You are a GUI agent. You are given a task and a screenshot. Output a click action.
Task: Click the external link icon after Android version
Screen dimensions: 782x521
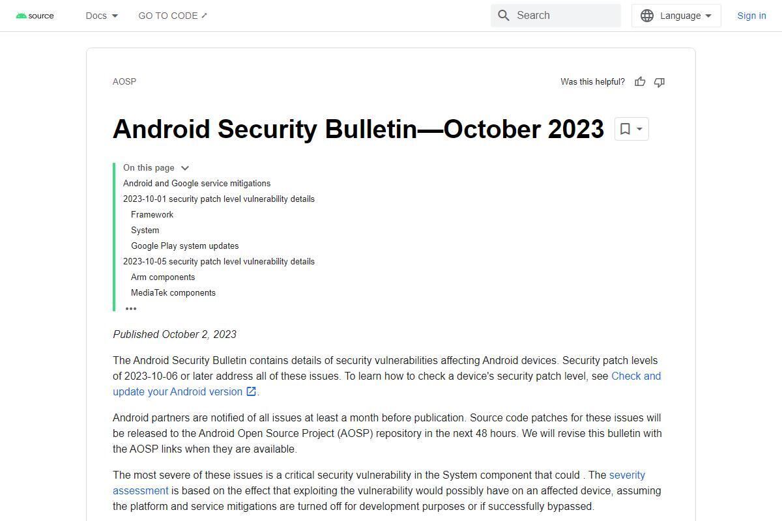click(x=251, y=391)
